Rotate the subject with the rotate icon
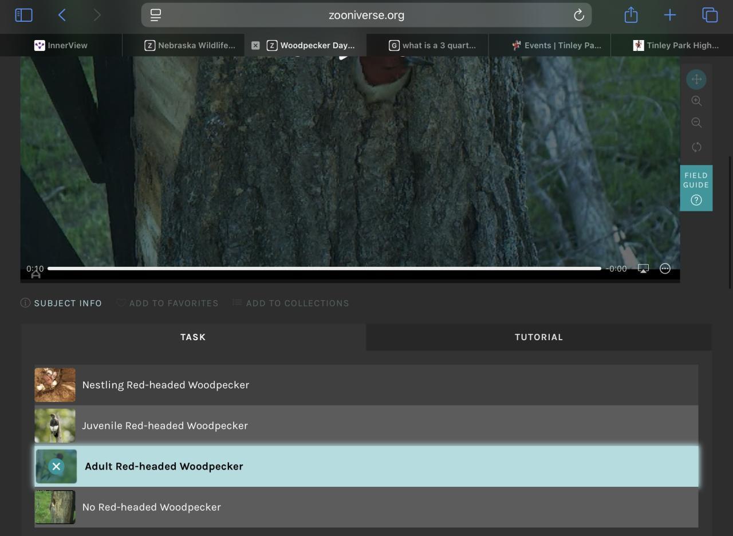 coord(696,147)
